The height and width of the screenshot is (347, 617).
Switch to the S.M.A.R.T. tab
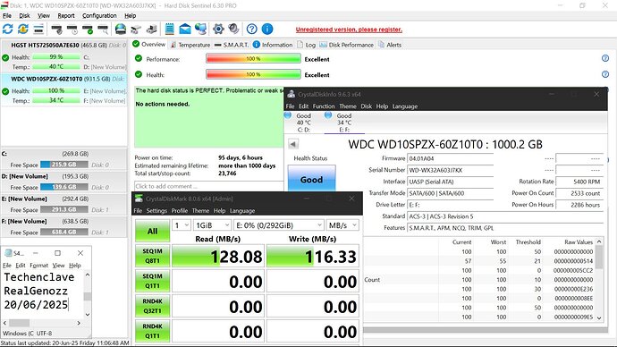(232, 45)
